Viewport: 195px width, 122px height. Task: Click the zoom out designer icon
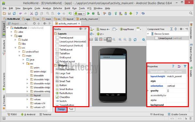click(125, 39)
